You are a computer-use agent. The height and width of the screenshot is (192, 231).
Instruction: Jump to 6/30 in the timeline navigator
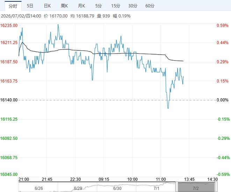point(117,188)
